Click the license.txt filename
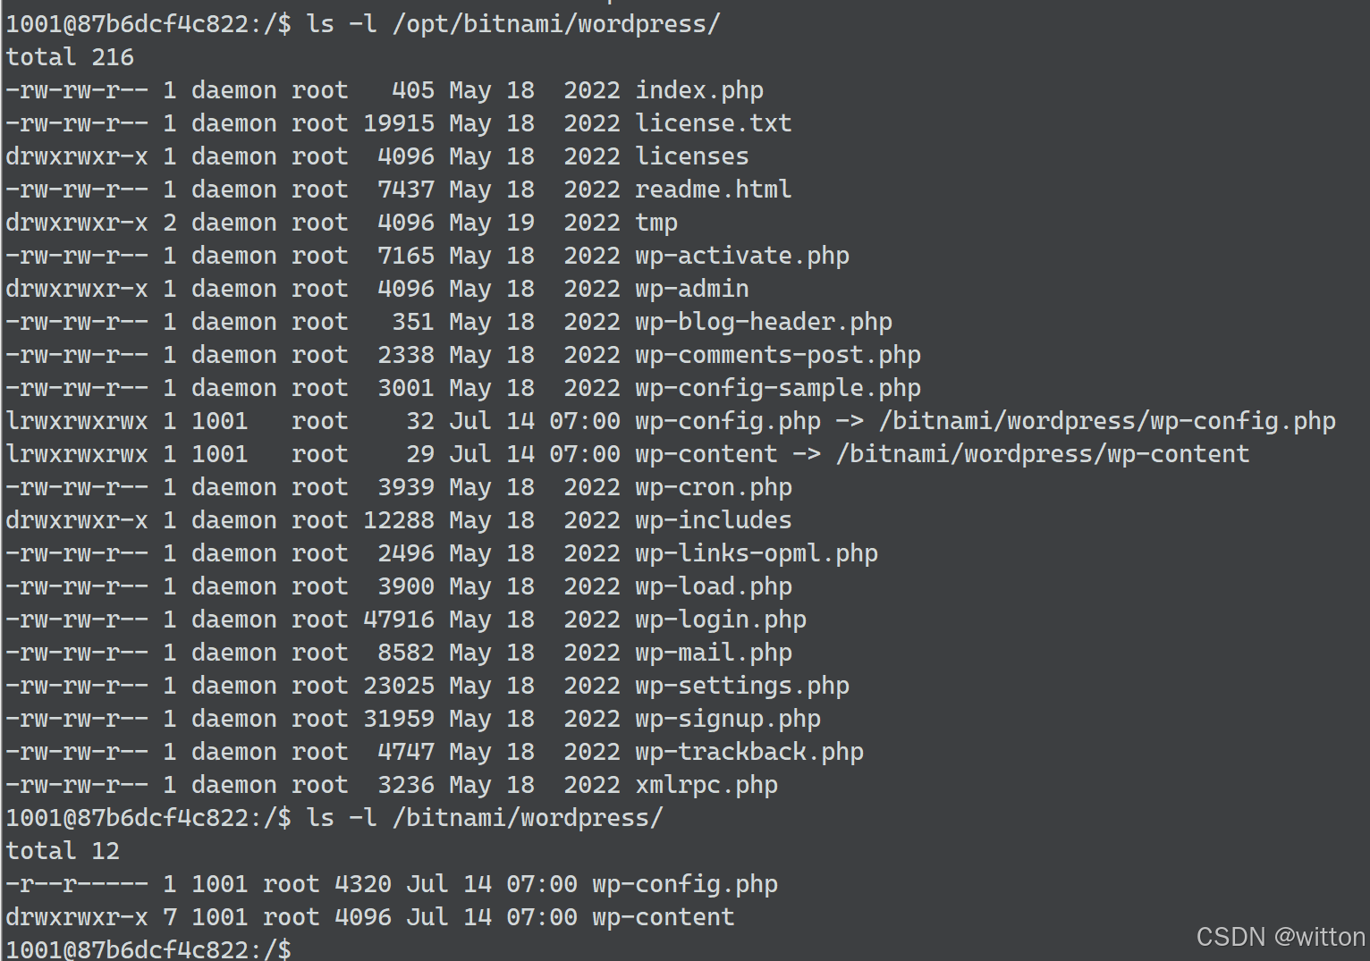Viewport: 1370px width, 961px height. [713, 123]
